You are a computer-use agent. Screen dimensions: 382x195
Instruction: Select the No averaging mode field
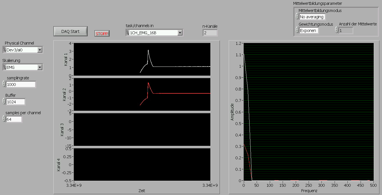[x=312, y=17]
